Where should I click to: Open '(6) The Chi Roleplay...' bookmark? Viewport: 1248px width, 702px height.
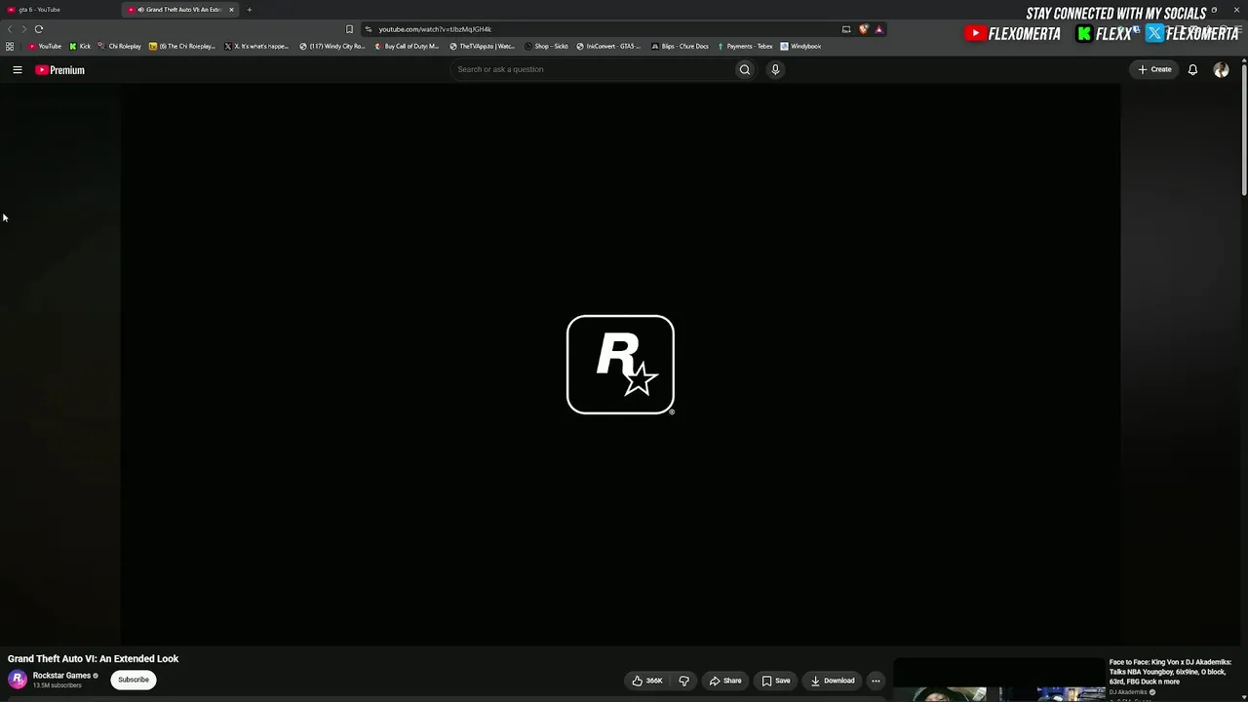pyautogui.click(x=182, y=47)
